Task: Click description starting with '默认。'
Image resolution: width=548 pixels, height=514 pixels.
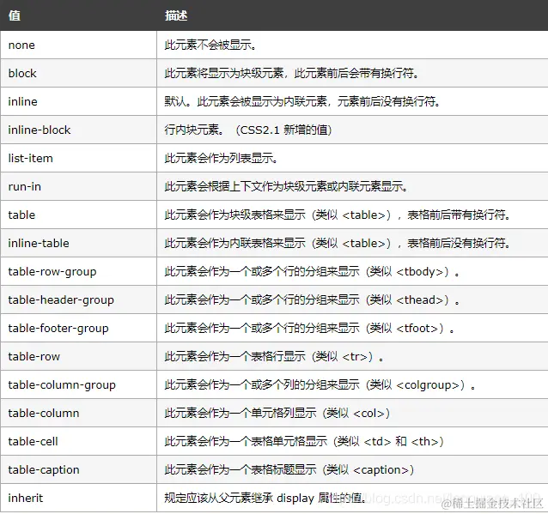Action: click(x=302, y=101)
